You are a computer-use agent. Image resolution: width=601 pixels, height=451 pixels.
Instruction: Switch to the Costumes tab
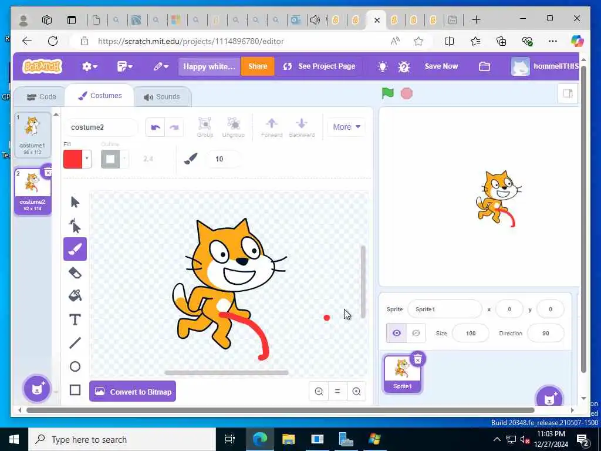100,96
